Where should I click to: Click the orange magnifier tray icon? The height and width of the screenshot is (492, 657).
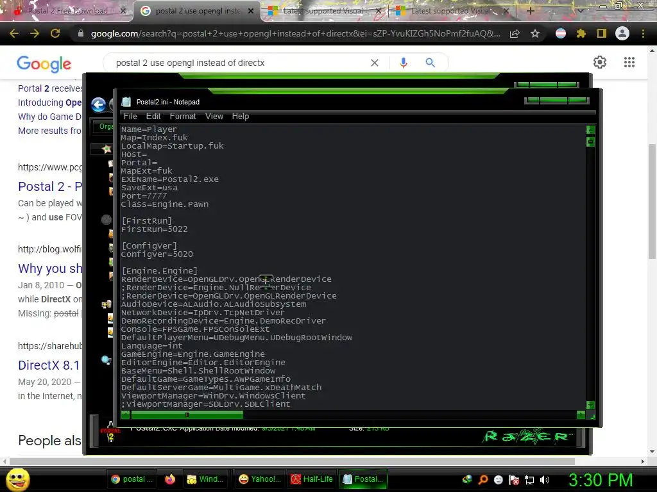click(482, 480)
